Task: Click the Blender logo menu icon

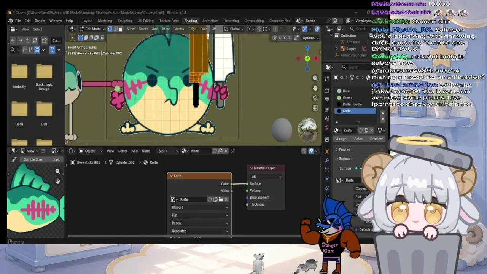Action: [x=10, y=21]
